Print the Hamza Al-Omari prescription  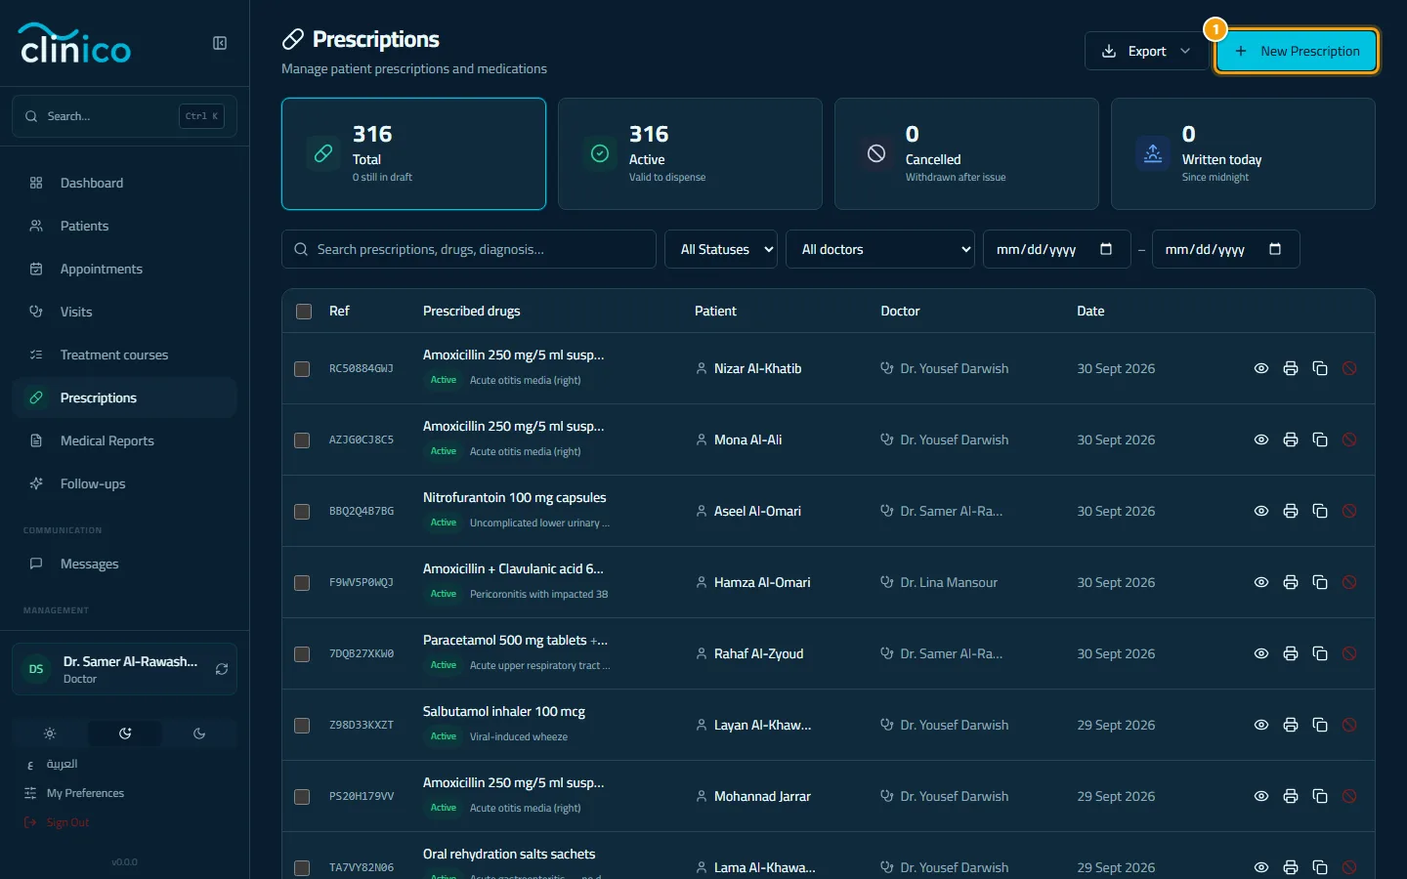tap(1291, 582)
